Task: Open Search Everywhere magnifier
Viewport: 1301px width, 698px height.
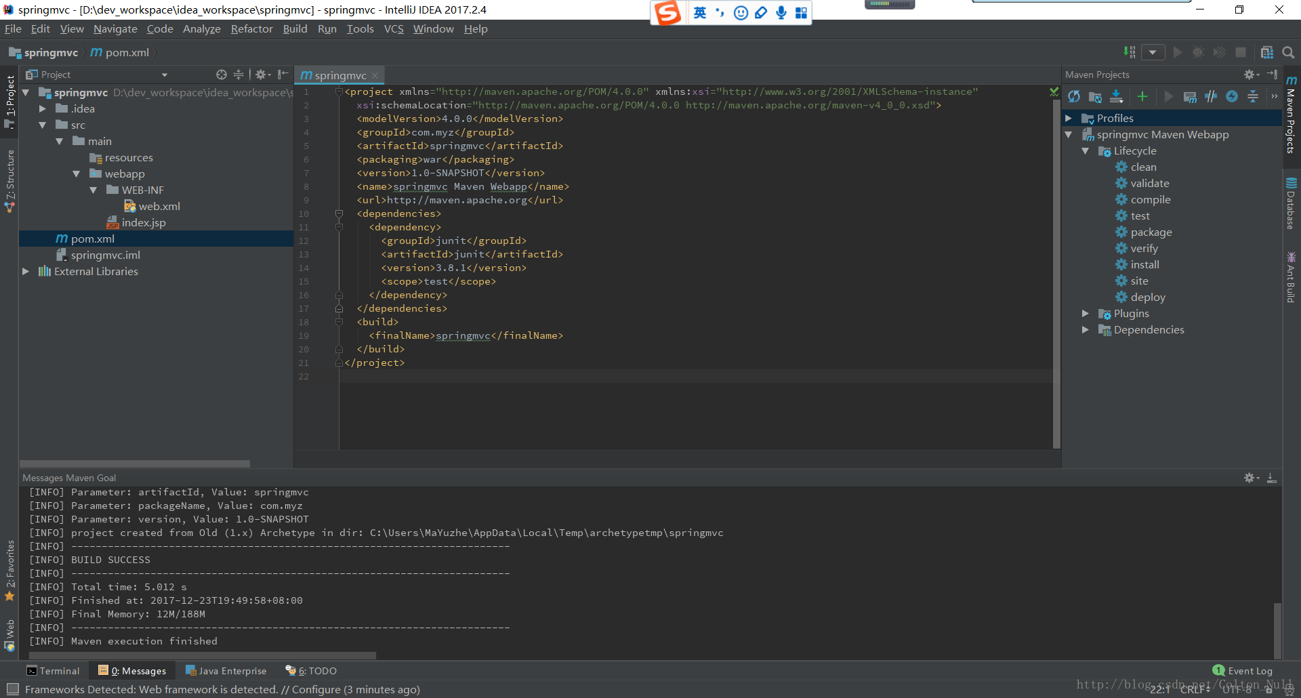Action: pyautogui.click(x=1288, y=52)
